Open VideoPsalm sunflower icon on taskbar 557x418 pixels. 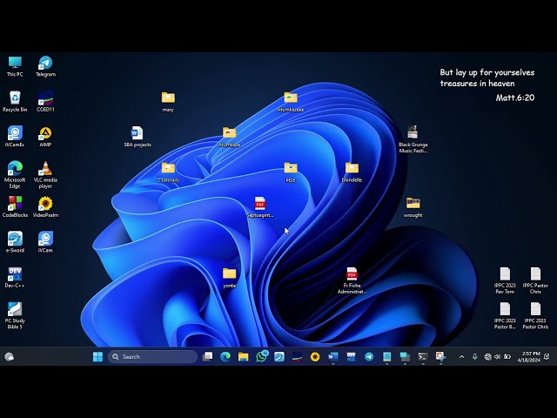click(x=315, y=356)
